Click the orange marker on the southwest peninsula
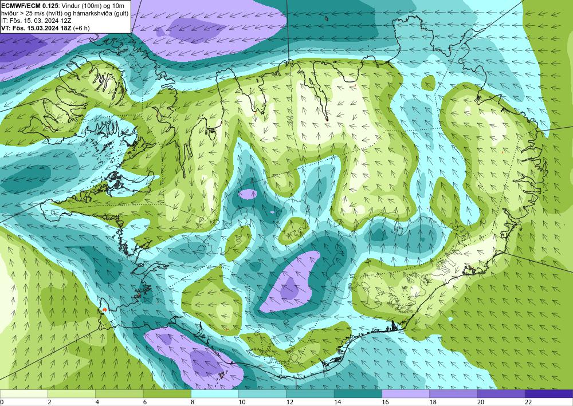This screenshot has width=573, height=406. [105, 310]
